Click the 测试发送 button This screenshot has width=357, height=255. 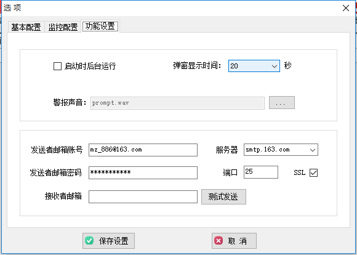(x=223, y=196)
